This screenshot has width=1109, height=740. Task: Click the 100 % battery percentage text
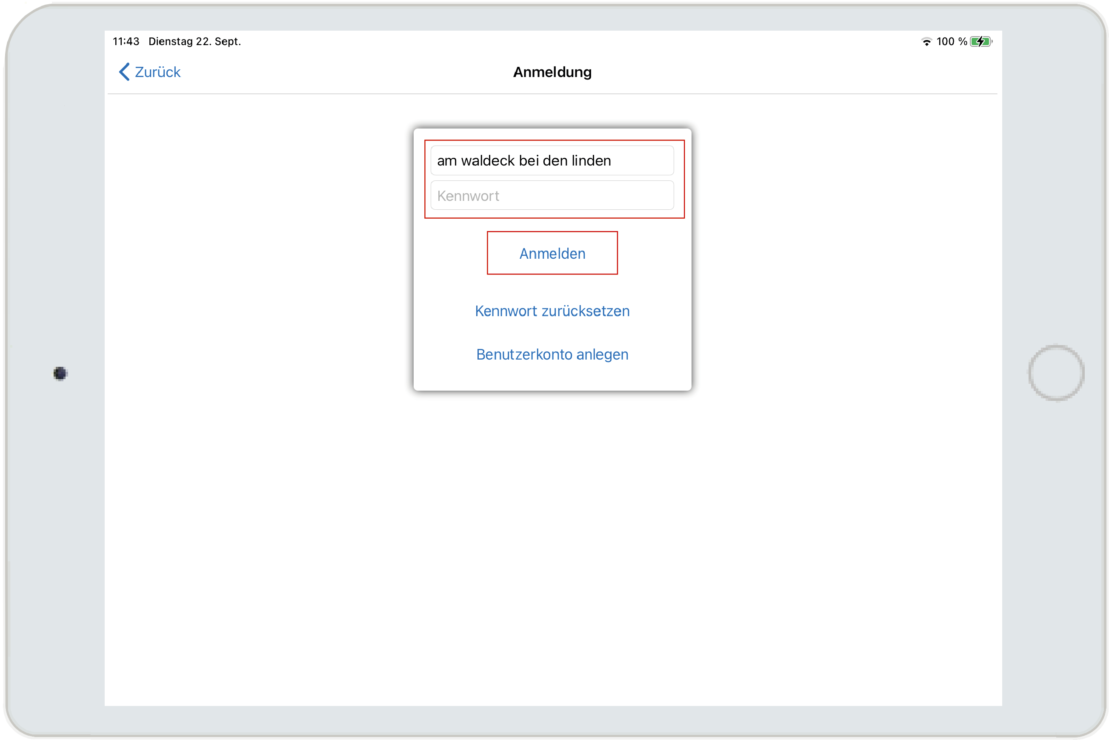click(952, 42)
